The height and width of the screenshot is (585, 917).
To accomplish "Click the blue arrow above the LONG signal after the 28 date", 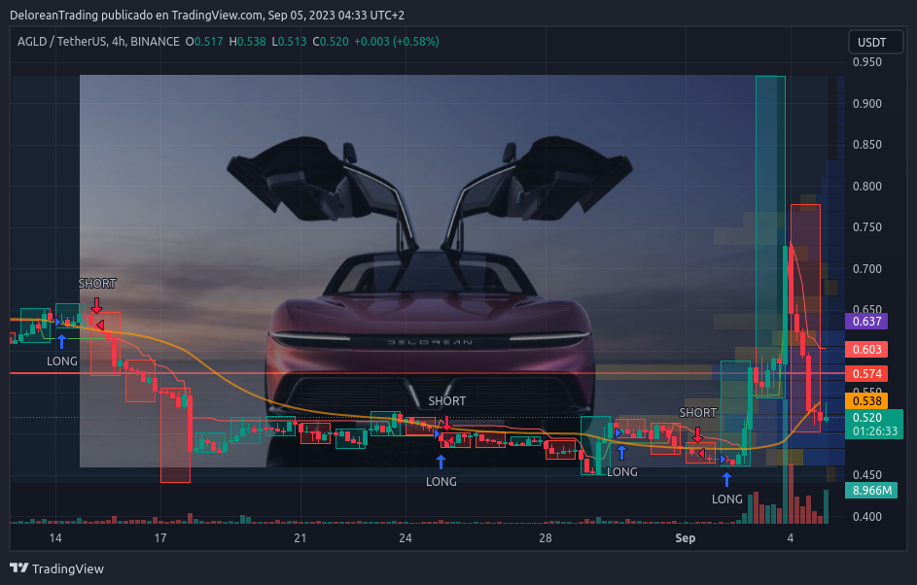I will pos(621,452).
